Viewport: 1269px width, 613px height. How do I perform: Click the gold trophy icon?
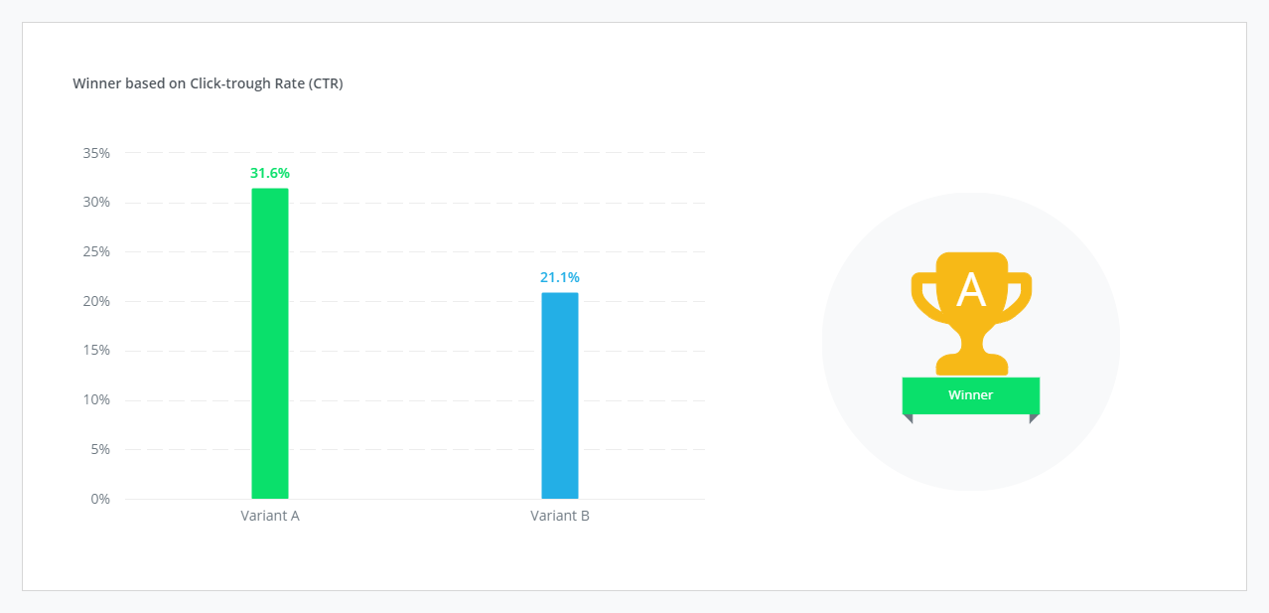point(971,314)
